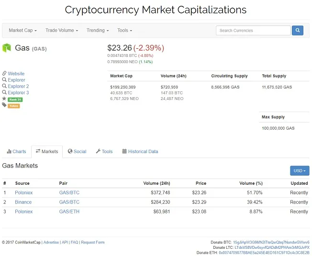Screen dimensions: 312x256
Task: Click the 0.78993000 NEO price line
Action: (130, 62)
